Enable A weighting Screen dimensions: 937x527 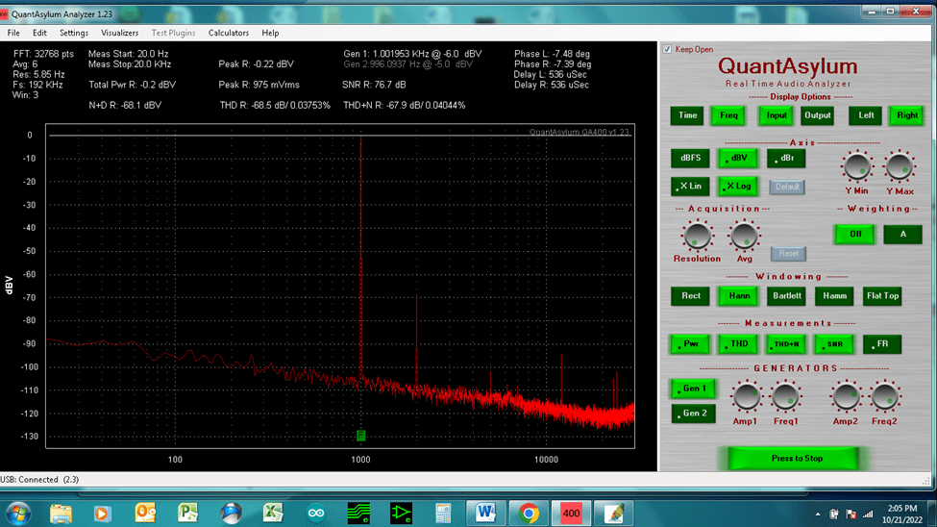(x=903, y=234)
